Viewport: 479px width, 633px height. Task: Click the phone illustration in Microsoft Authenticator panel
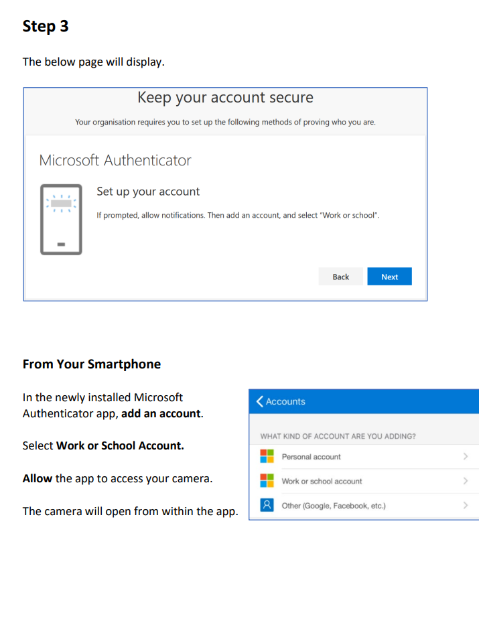(x=61, y=220)
